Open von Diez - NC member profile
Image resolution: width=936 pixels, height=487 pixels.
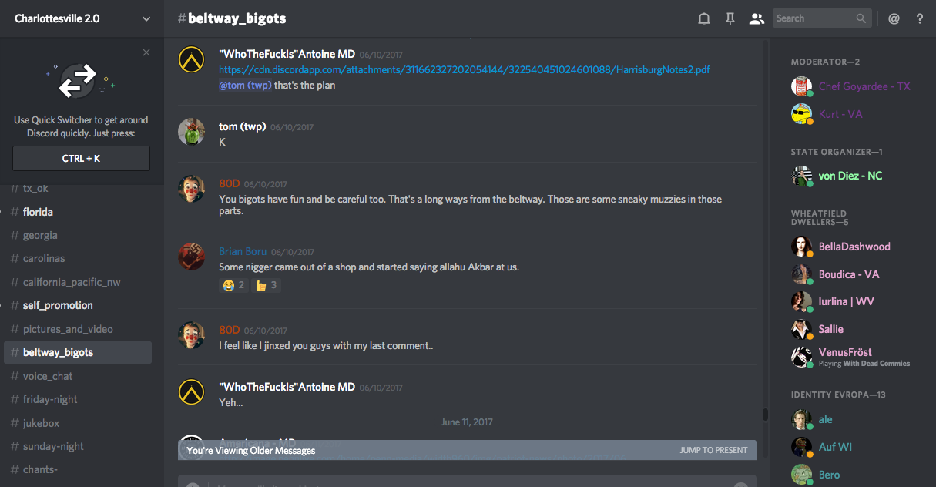coord(850,176)
